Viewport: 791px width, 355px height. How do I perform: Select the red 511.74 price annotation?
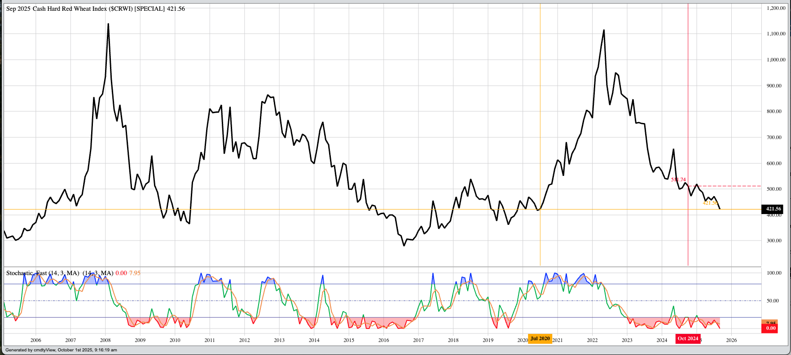678,180
